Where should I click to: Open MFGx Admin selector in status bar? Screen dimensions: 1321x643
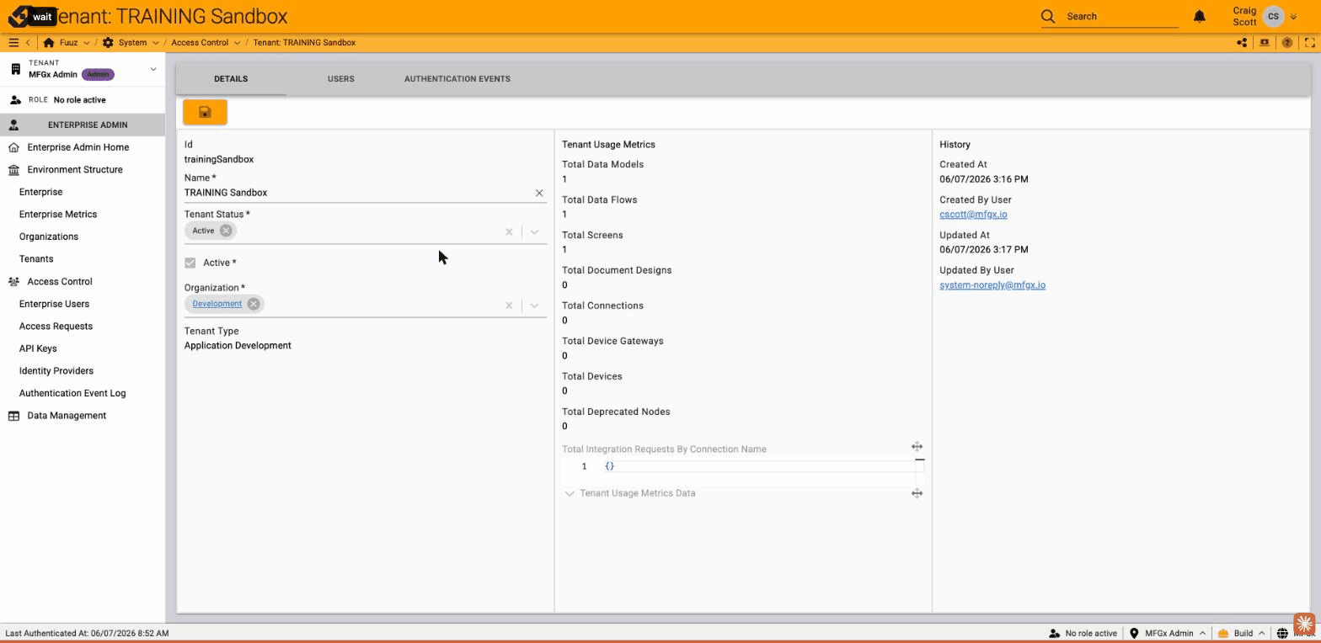(x=1169, y=633)
